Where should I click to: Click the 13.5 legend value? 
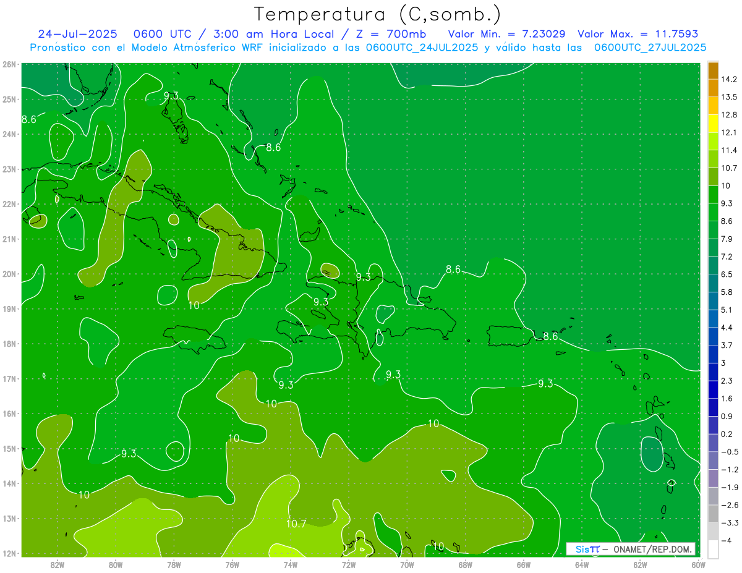729,97
